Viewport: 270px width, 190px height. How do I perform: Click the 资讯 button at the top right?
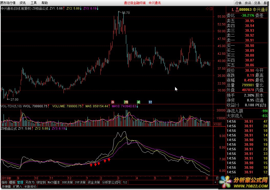(248, 3)
